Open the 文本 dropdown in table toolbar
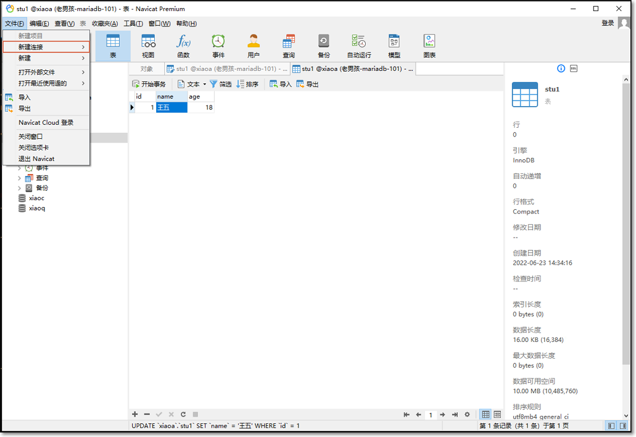The height and width of the screenshot is (437, 636). tap(192, 85)
